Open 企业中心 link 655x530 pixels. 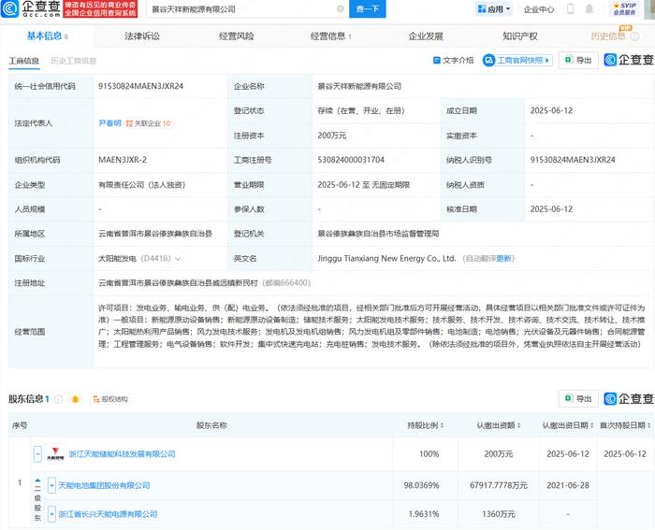(539, 9)
